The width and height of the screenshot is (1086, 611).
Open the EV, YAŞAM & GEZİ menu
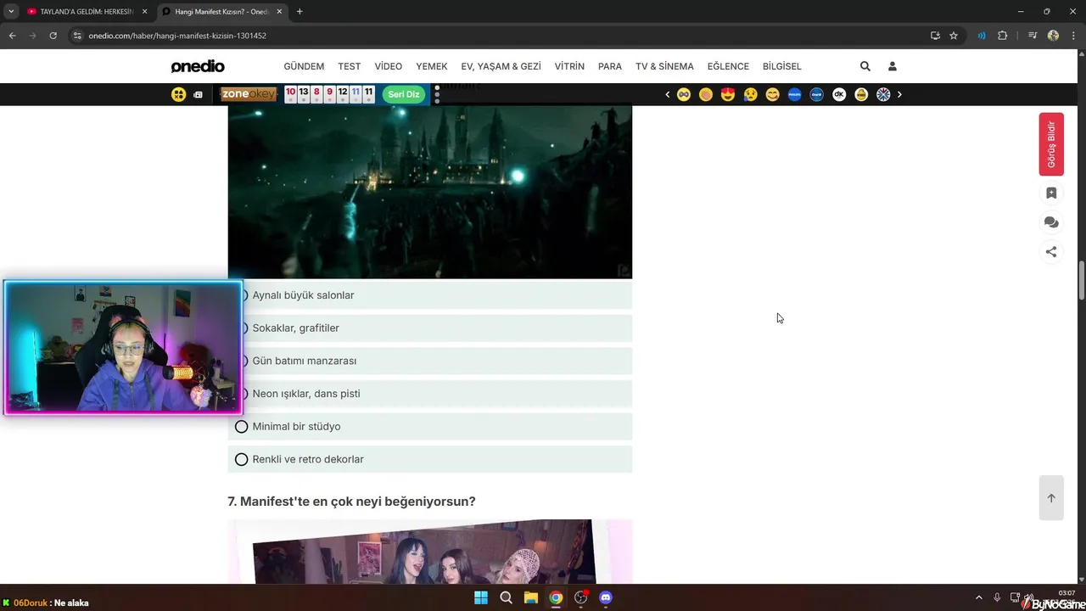point(501,66)
